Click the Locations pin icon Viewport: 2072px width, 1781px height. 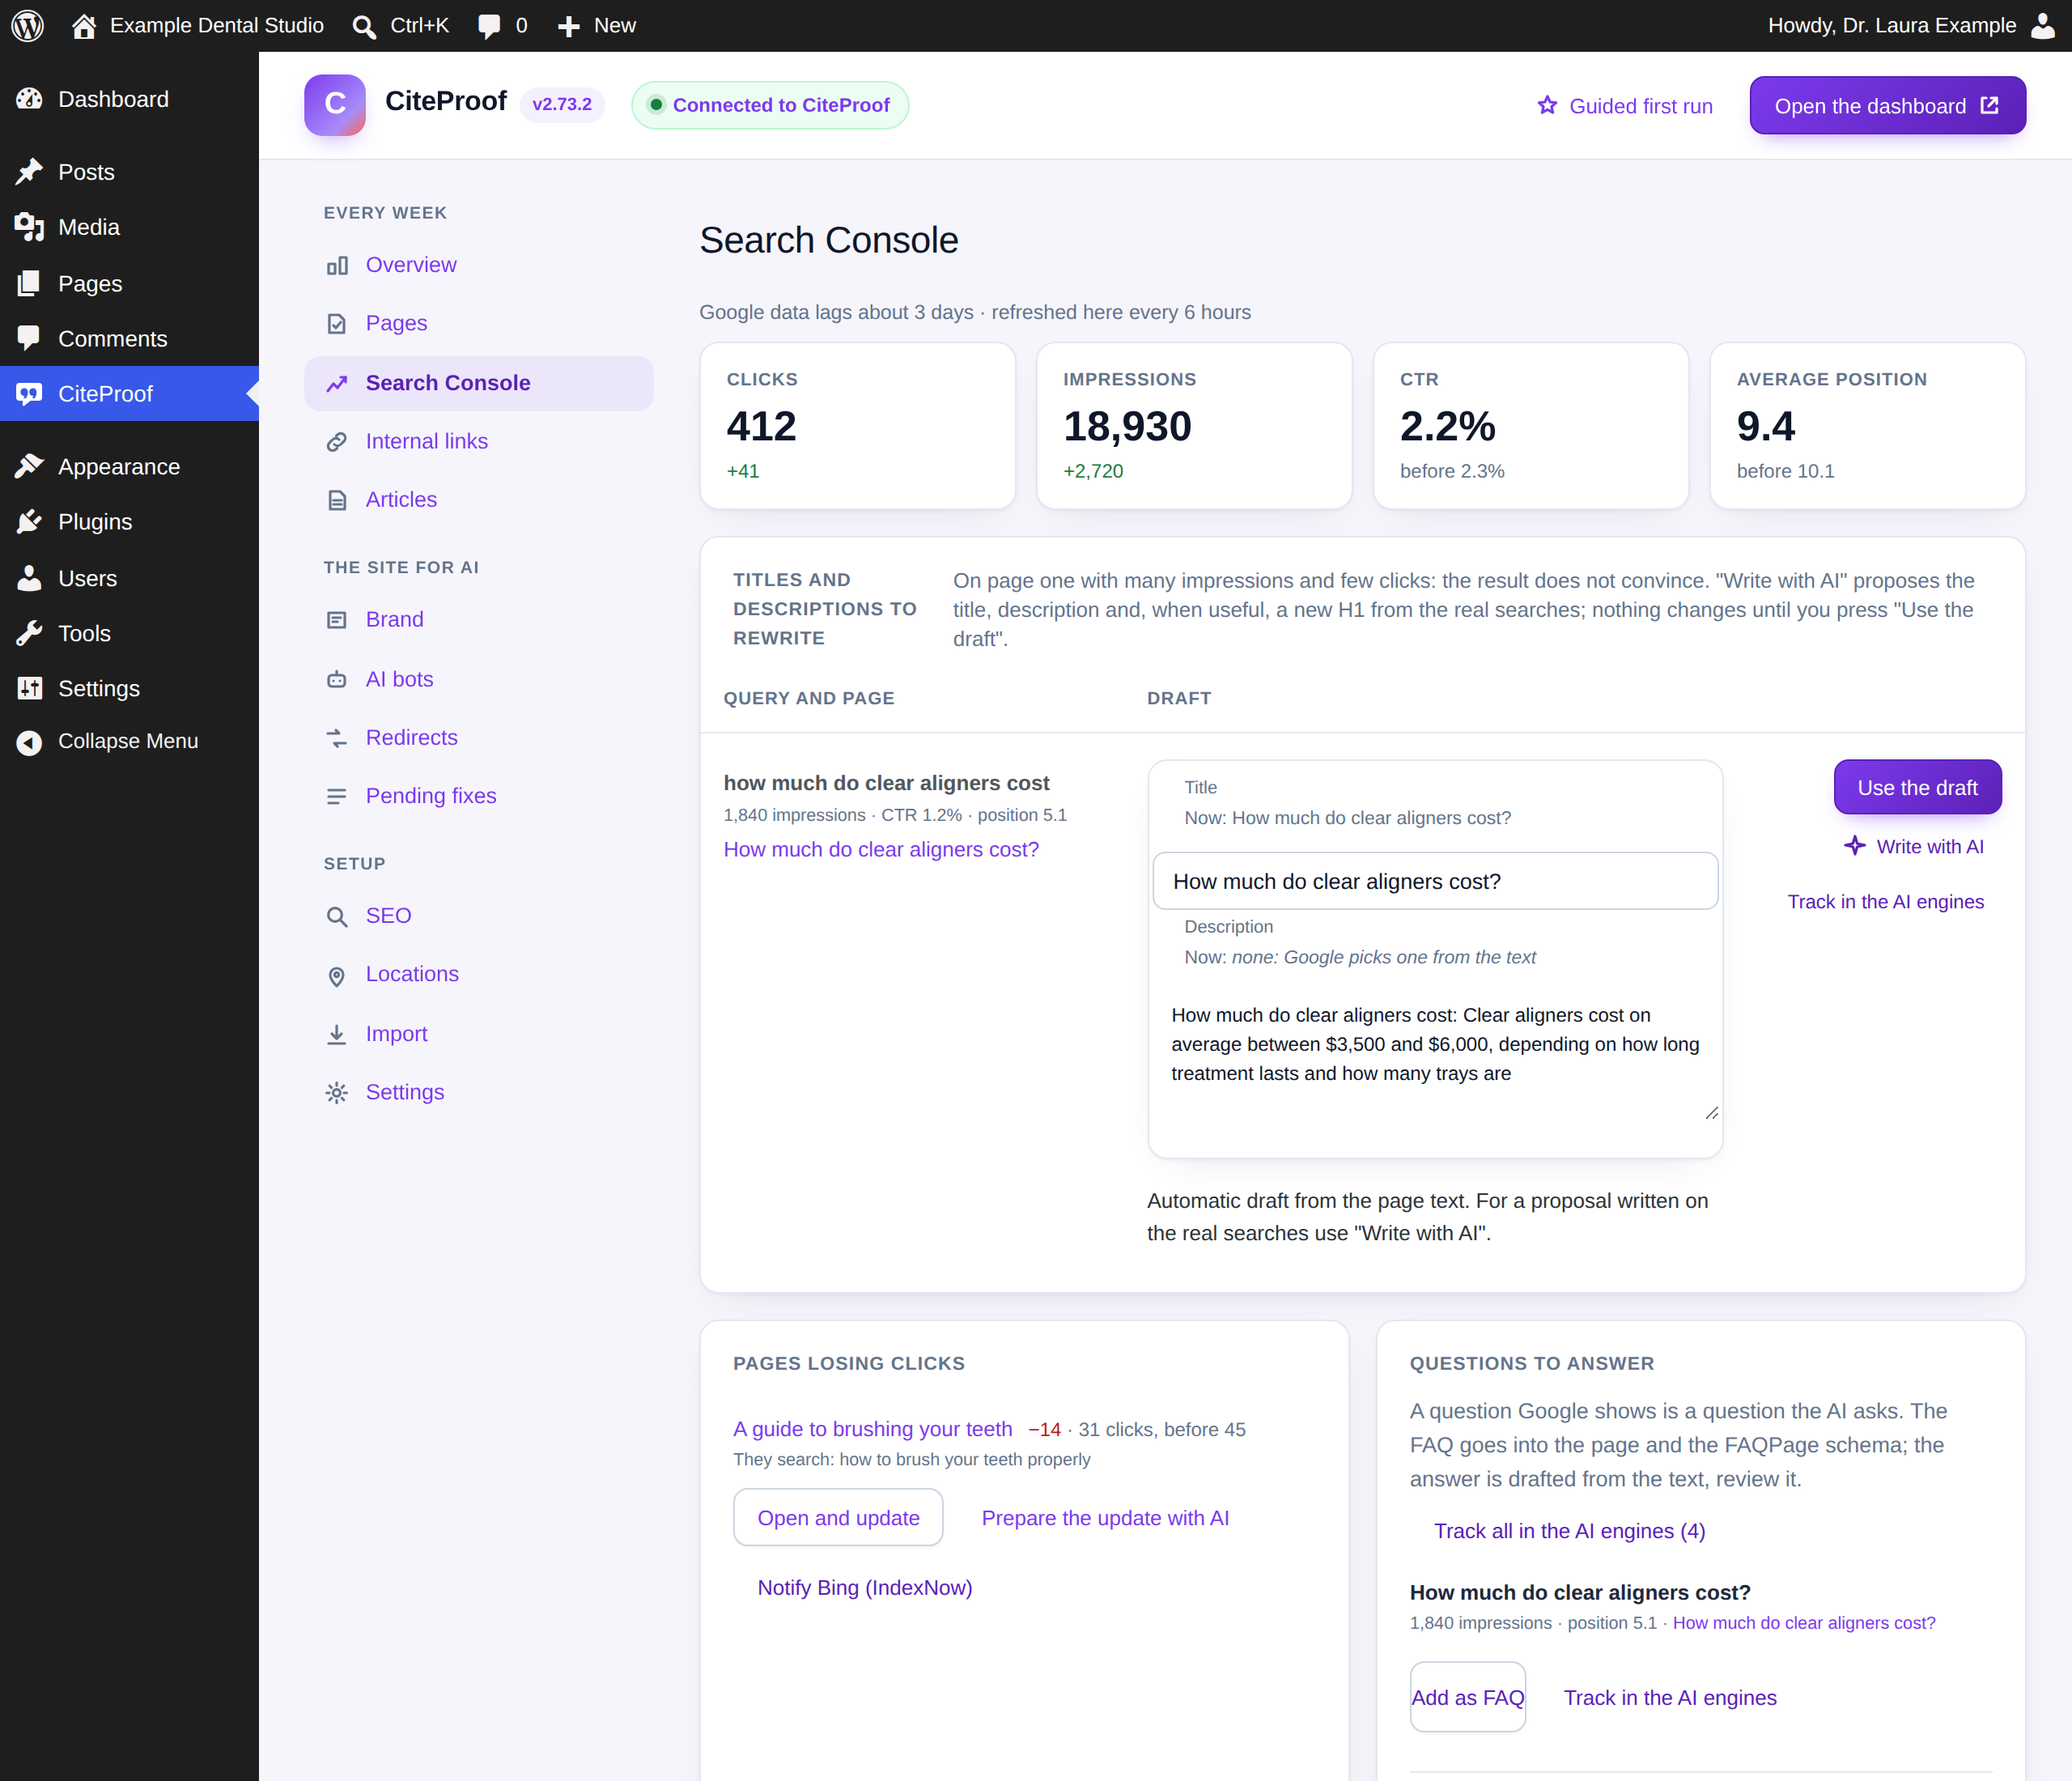[337, 976]
